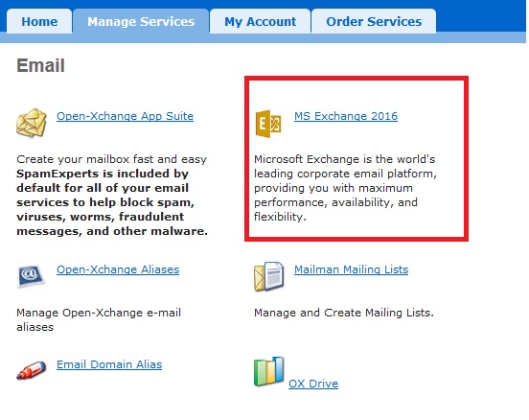Image resolution: width=529 pixels, height=420 pixels.
Task: Click 'Create your mailbox fast and easy' text
Action: [x=112, y=159]
